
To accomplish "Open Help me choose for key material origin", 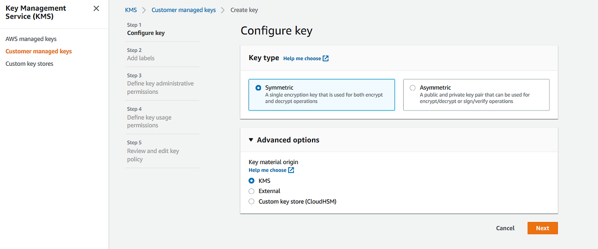I will click(x=267, y=170).
